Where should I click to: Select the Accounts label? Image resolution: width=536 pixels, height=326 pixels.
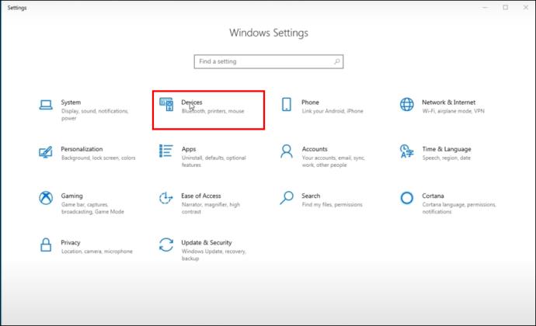(315, 149)
